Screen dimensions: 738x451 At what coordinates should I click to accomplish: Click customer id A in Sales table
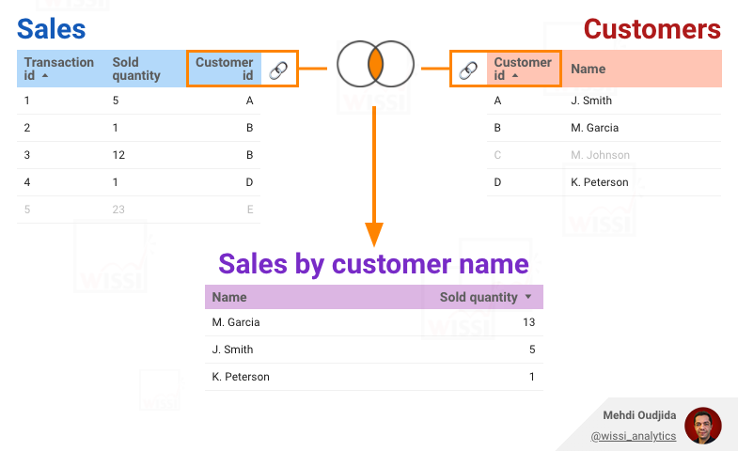[249, 101]
